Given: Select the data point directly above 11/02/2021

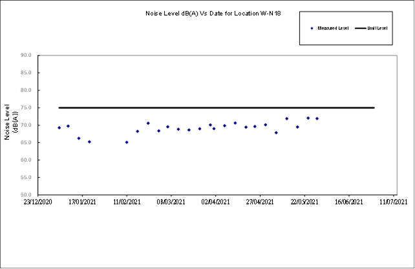Looking at the screenshot, I should tap(127, 142).
